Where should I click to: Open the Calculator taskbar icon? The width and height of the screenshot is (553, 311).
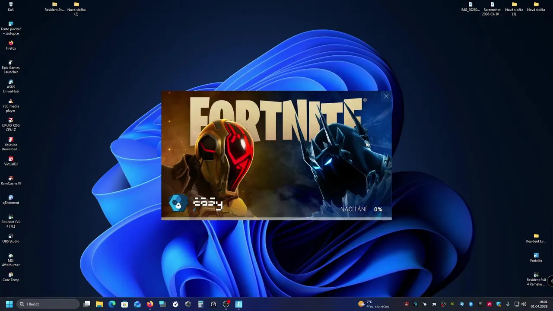point(200,304)
